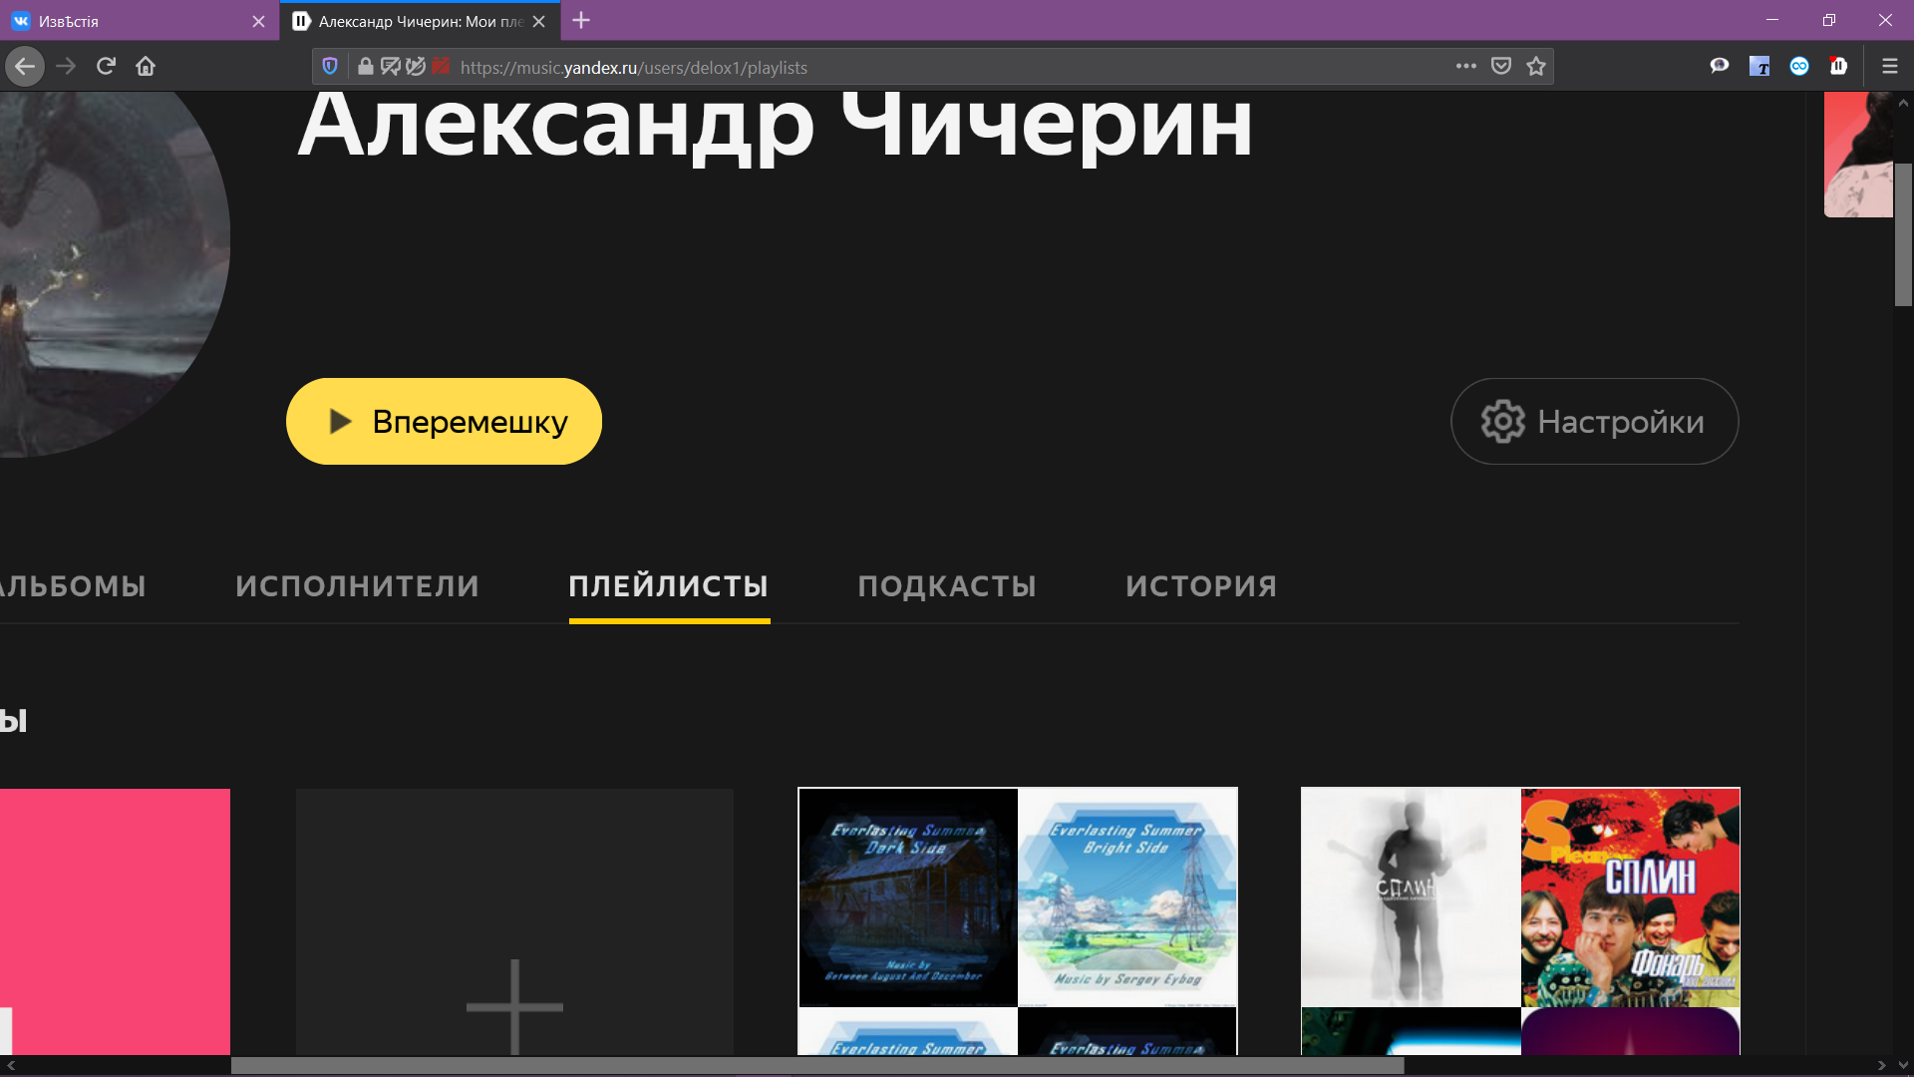Click the red promo banner thumbnail
Viewport: 1914px width, 1077px height.
[x=1858, y=155]
